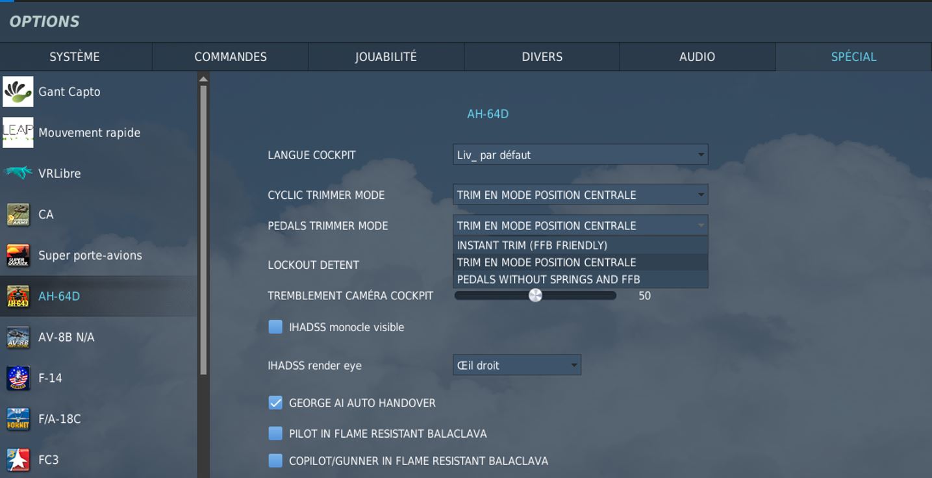Image resolution: width=932 pixels, height=478 pixels.
Task: Click the LOCKOUT DETENT label
Action: coord(313,265)
